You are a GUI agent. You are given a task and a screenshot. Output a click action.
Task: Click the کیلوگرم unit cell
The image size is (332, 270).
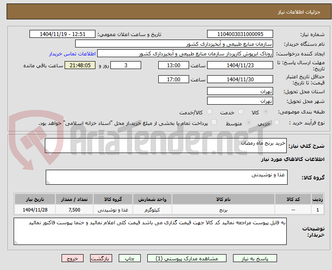point(152,210)
